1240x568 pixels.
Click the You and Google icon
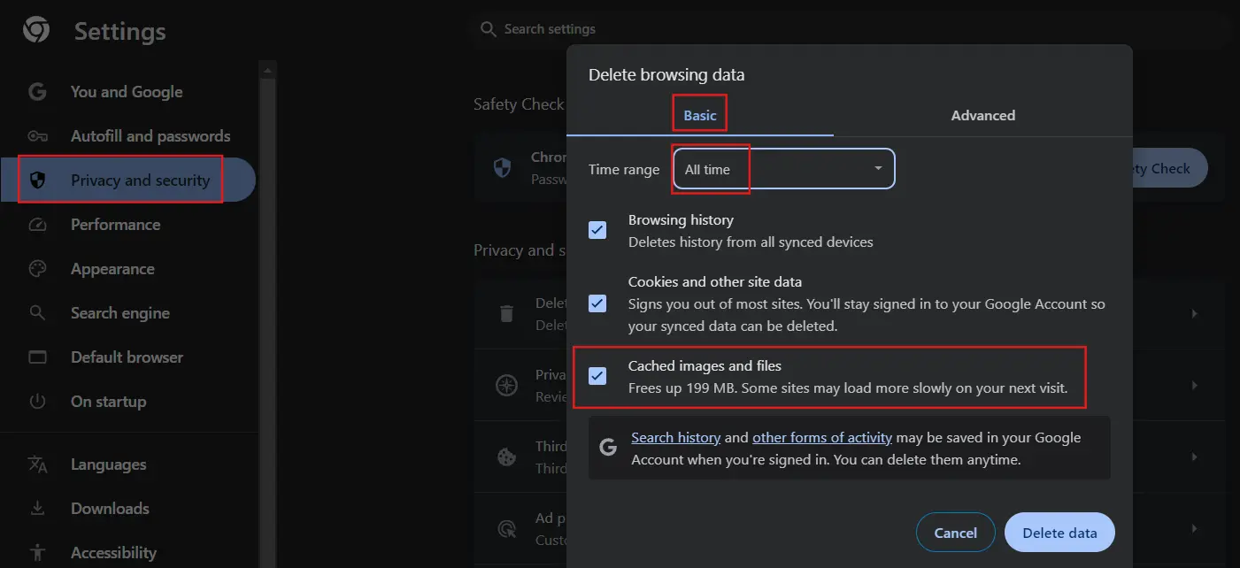(x=37, y=92)
